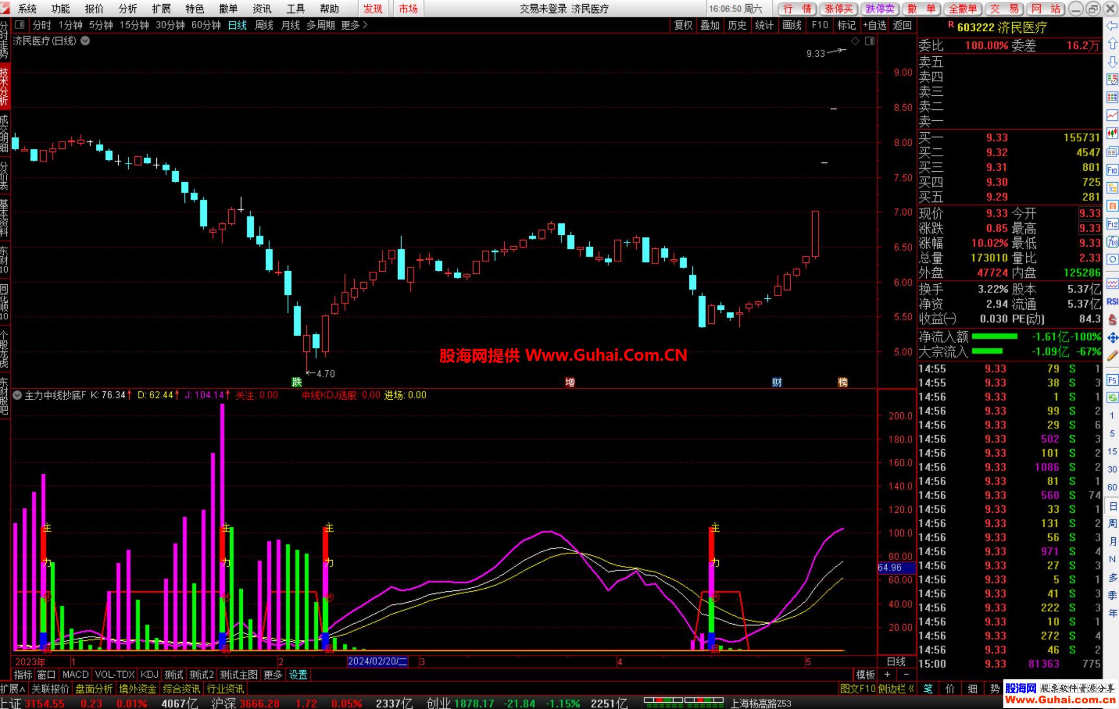The height and width of the screenshot is (709, 1119).
Task: Click the 榜 event marker under chart
Action: coord(843,382)
